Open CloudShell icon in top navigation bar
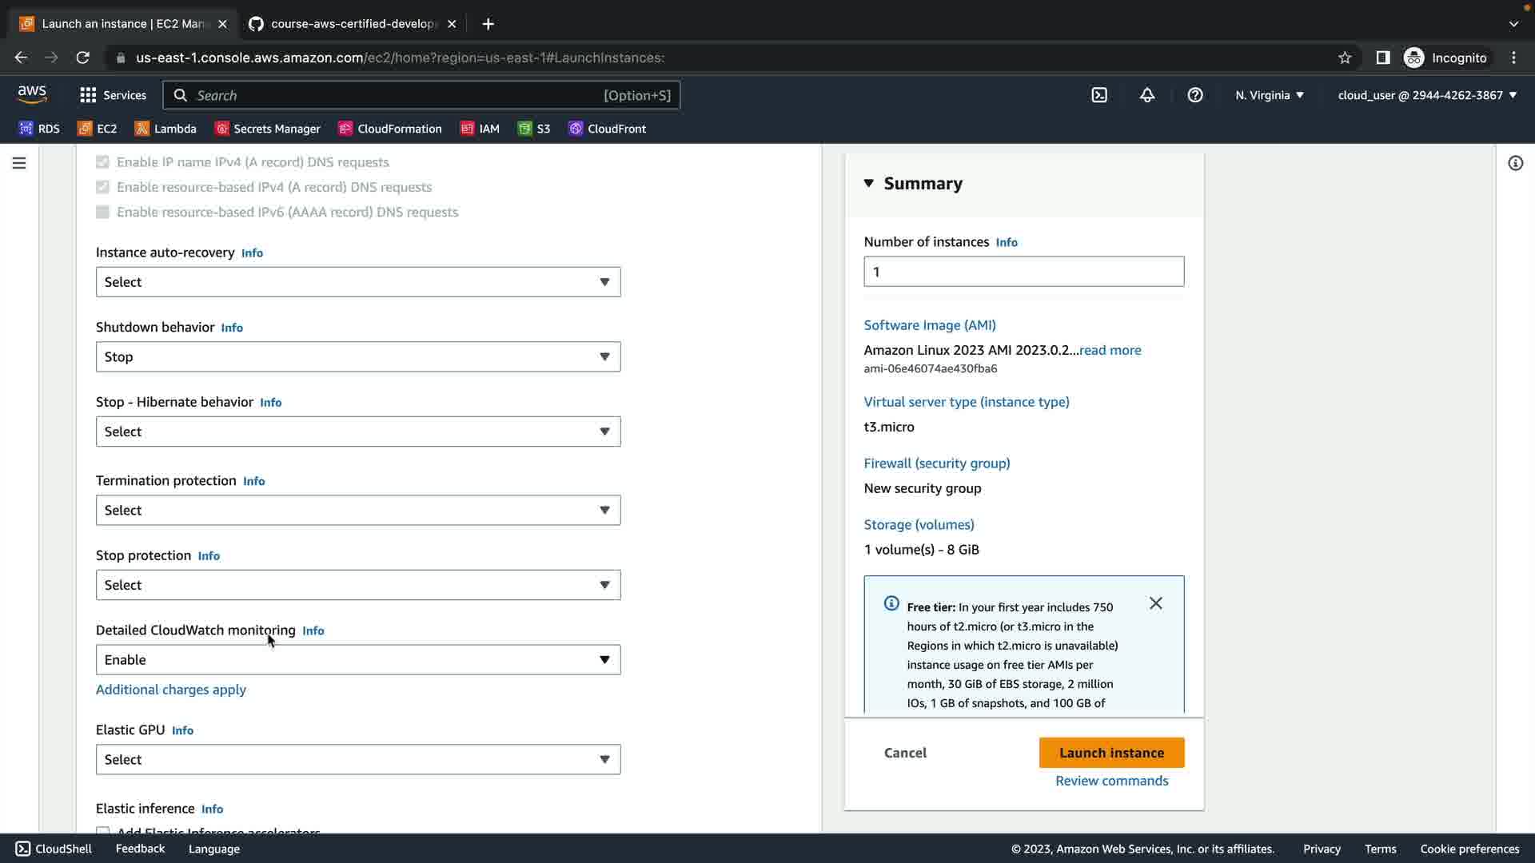The image size is (1535, 863). point(1099,95)
